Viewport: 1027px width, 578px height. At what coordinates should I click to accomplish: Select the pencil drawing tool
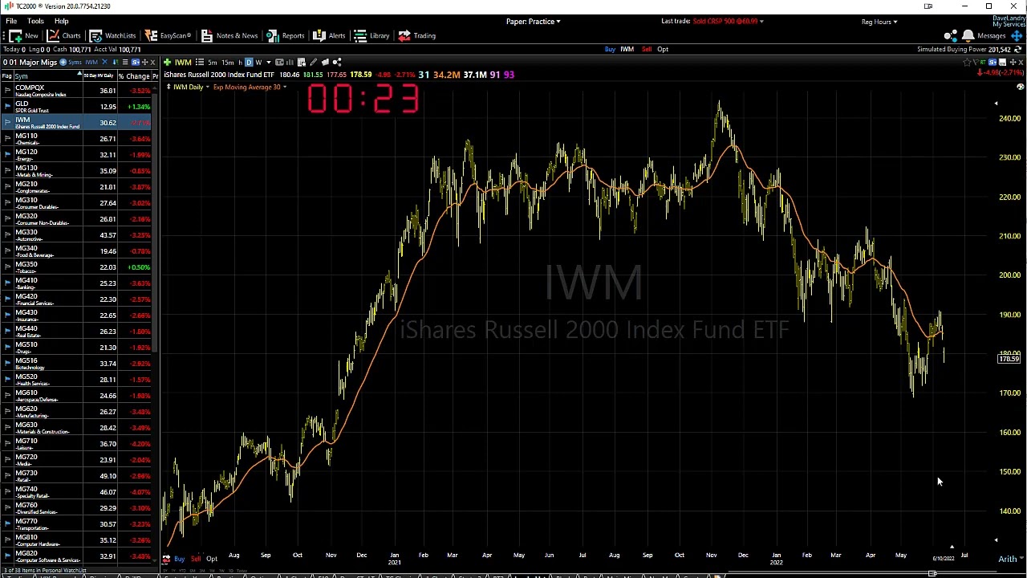pos(313,62)
